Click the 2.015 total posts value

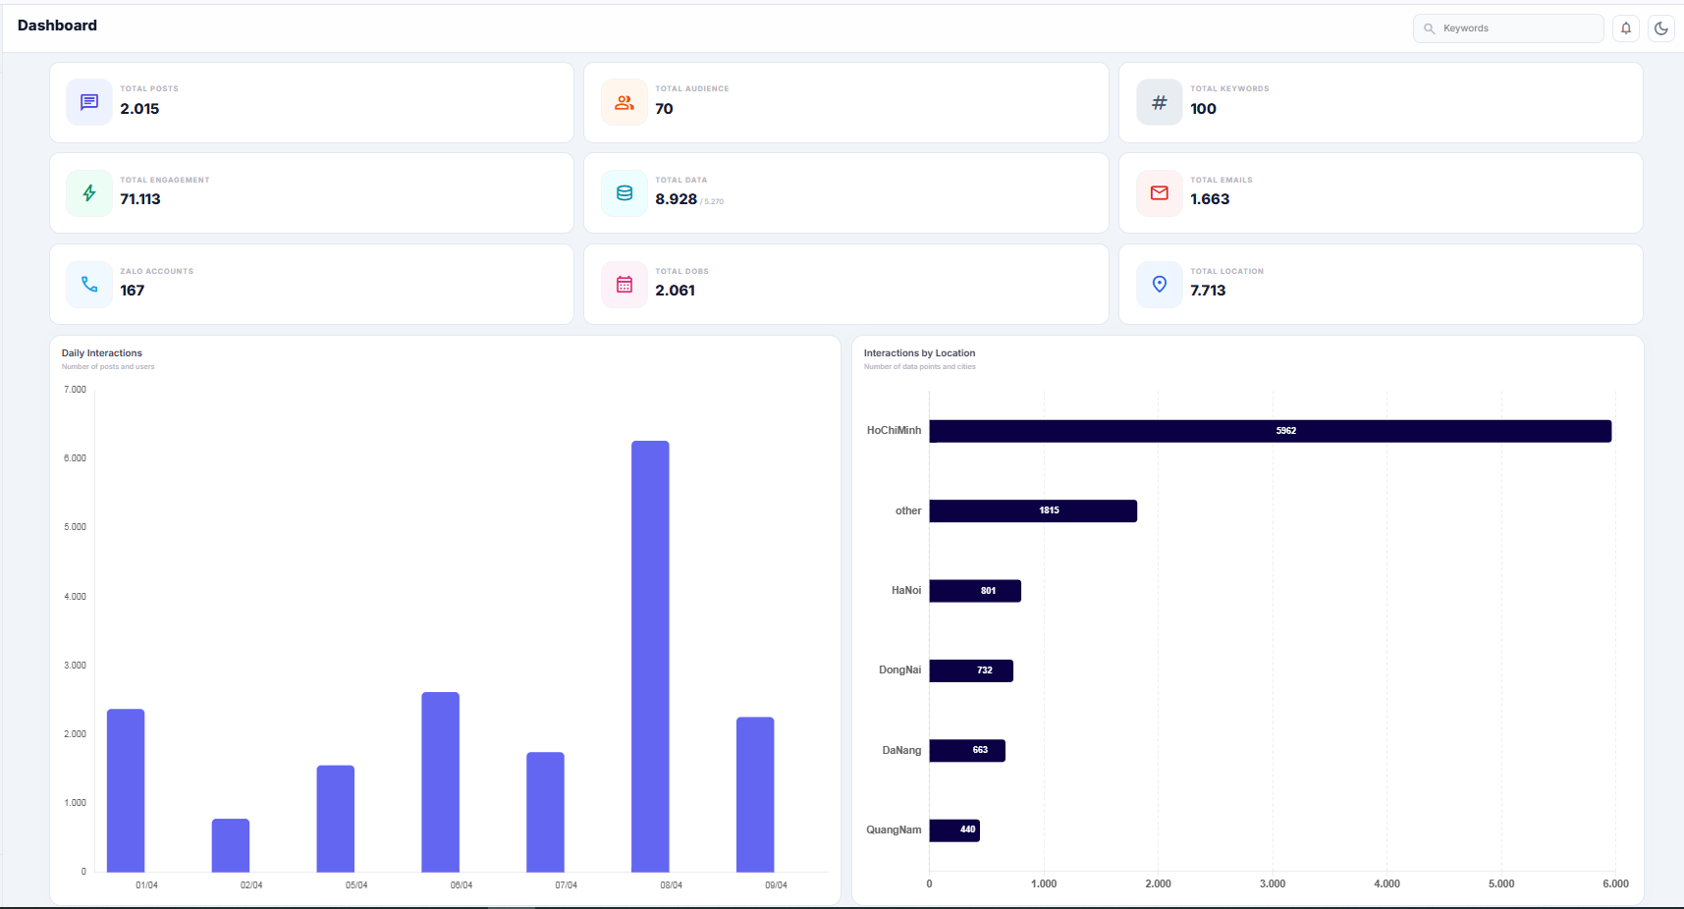coord(139,109)
